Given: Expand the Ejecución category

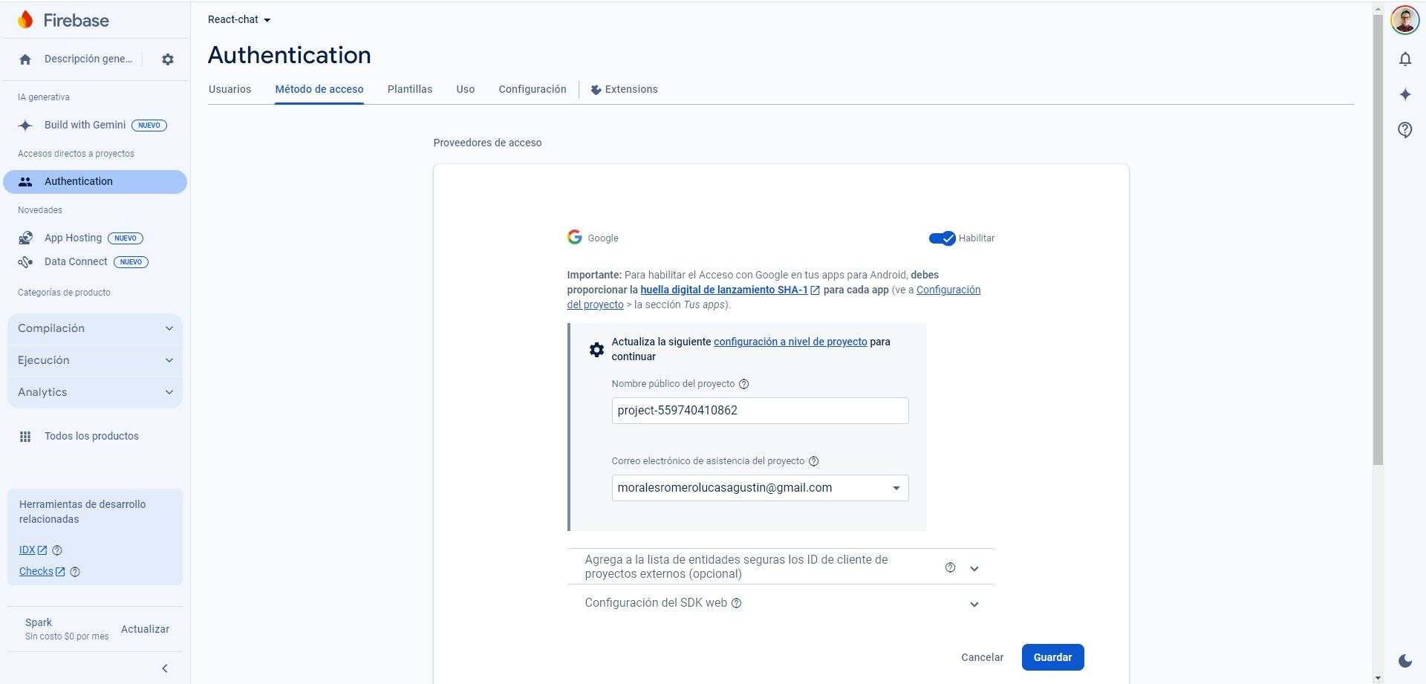Looking at the screenshot, I should tap(95, 360).
